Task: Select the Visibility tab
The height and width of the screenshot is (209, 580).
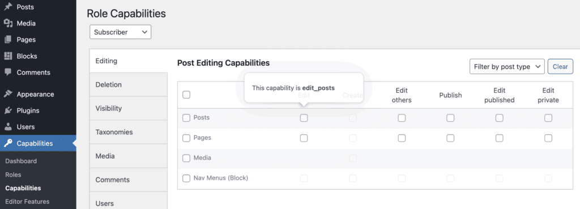Action: click(x=129, y=108)
